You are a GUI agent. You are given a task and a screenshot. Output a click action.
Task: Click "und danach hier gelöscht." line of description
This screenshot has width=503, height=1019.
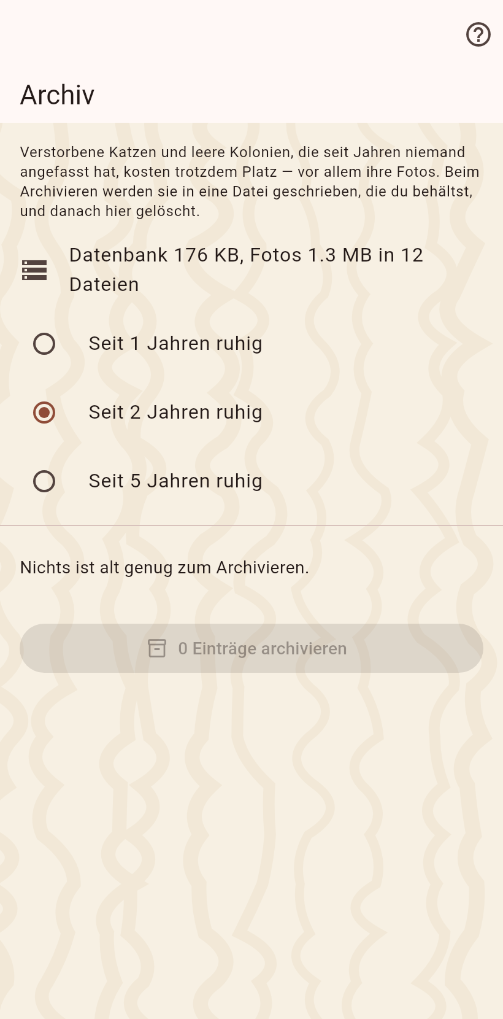tap(110, 211)
